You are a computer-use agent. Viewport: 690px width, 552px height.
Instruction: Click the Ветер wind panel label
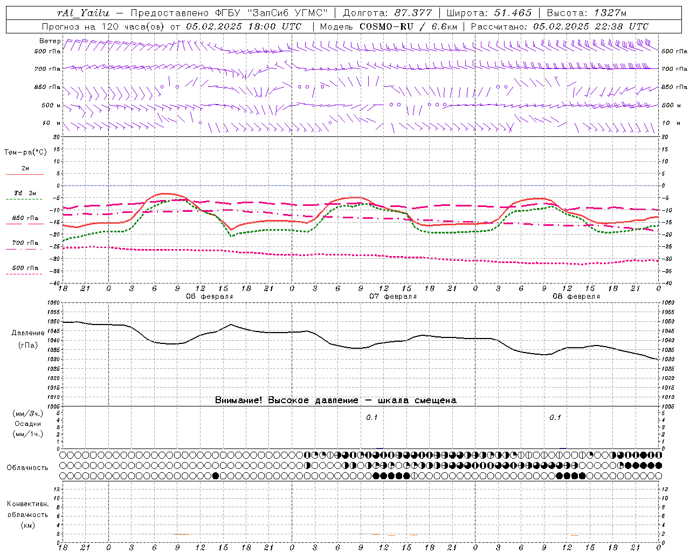[x=50, y=41]
